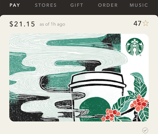Tap the white cup body above green circle
Screen dimensions: 158x134
coord(97,92)
